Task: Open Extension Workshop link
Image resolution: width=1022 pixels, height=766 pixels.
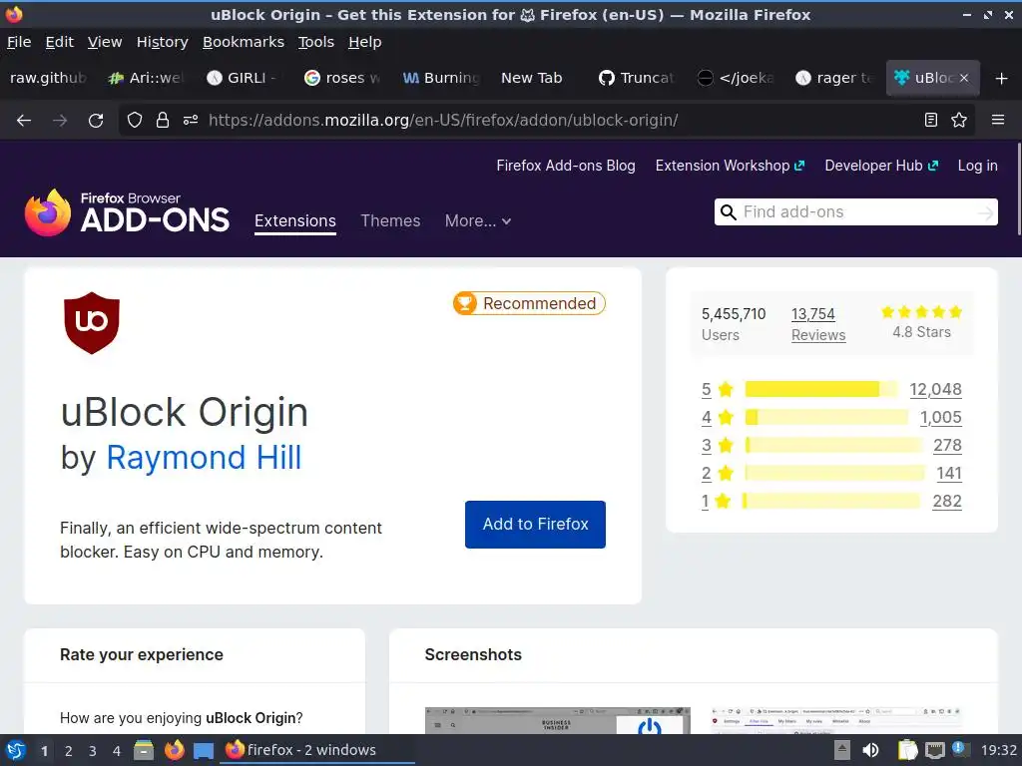Action: click(730, 166)
